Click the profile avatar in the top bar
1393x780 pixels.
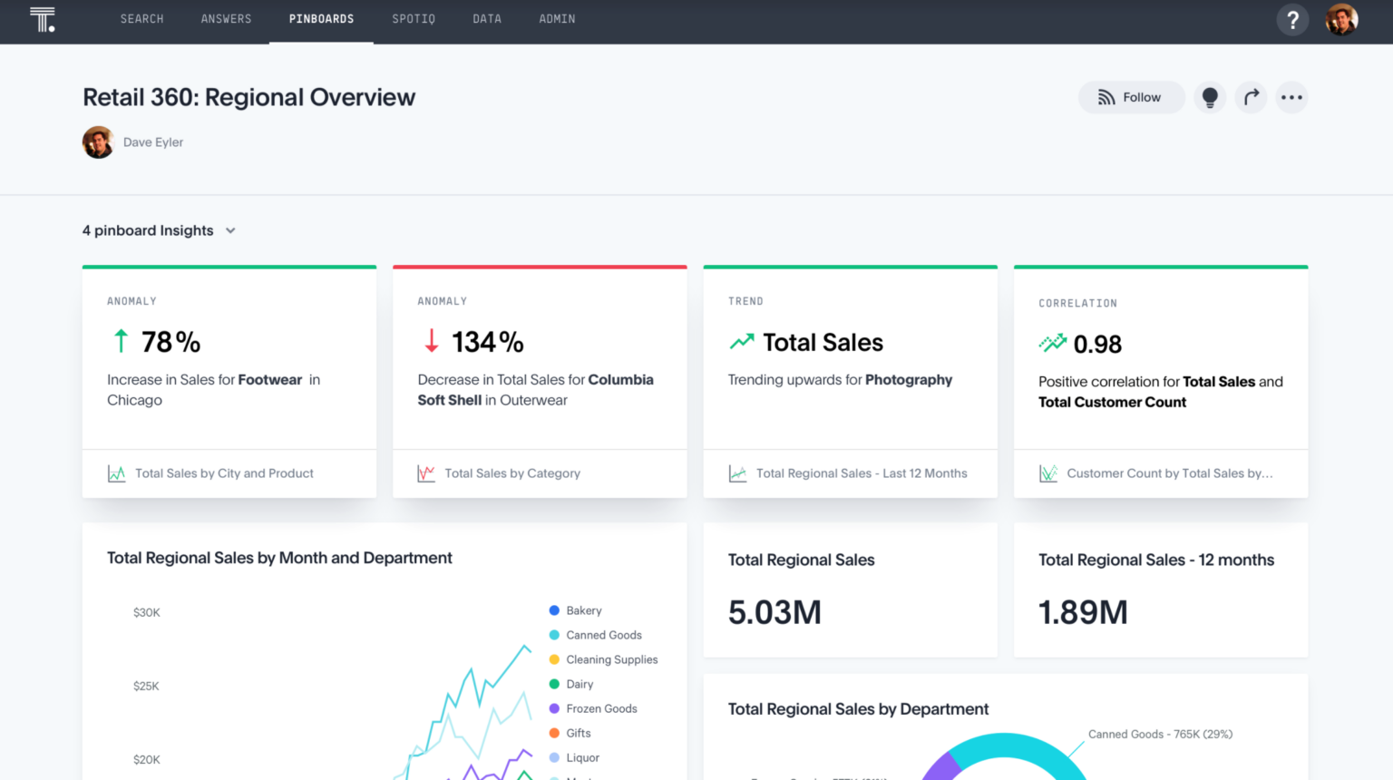point(1341,19)
